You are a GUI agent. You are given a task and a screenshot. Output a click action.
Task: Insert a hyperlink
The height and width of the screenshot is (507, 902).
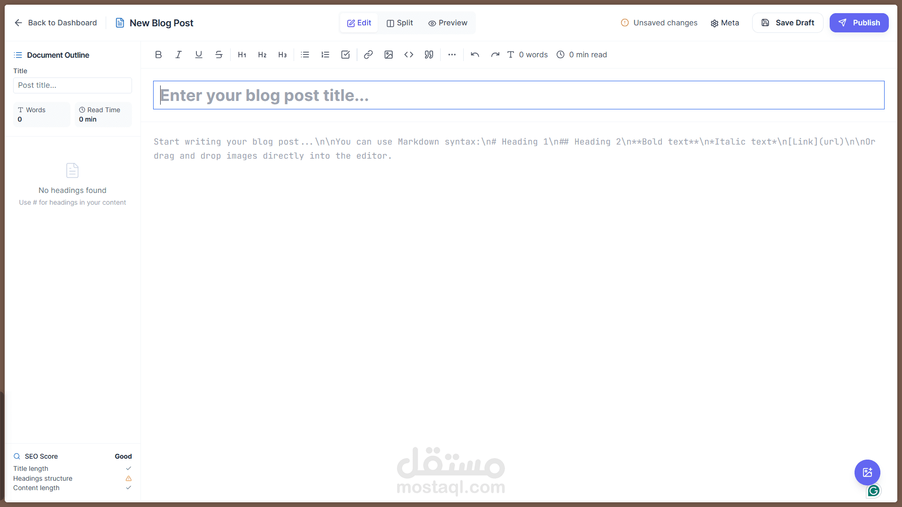[368, 55]
